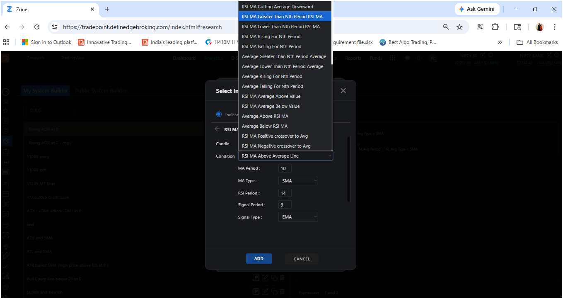The image size is (563, 299).
Task: Click the browser address bar URL
Action: (x=142, y=27)
